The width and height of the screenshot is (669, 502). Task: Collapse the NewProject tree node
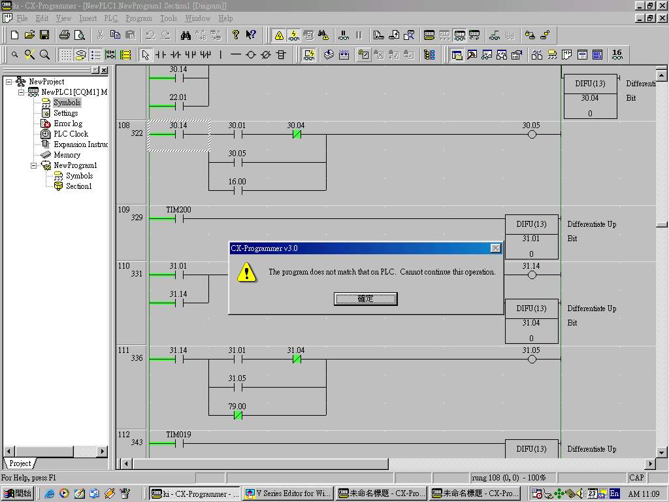(9, 82)
